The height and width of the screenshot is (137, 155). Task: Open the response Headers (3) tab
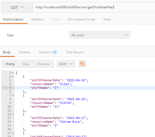click(x=47, y=52)
